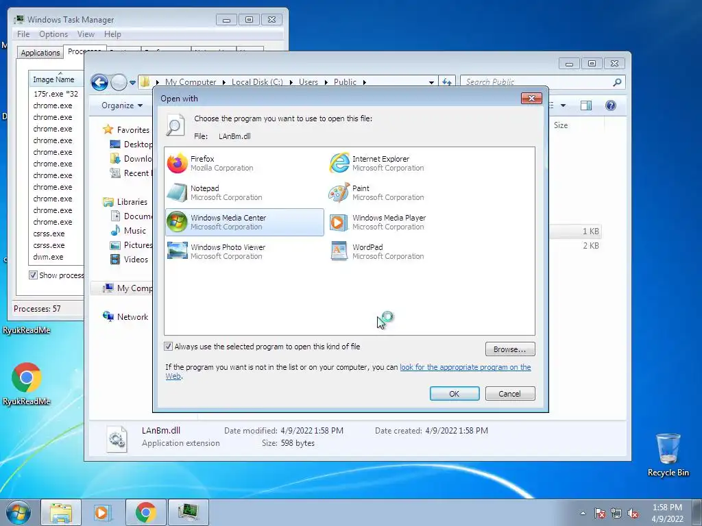Open Windows Media Player taskbar icon
The image size is (702, 526).
(103, 512)
